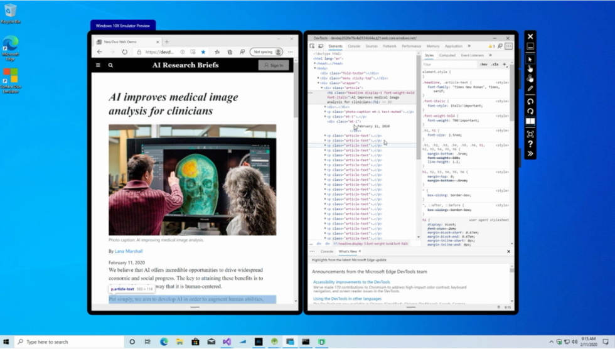Open Lana Marshall author link
The height and width of the screenshot is (349, 615).
pyautogui.click(x=129, y=251)
